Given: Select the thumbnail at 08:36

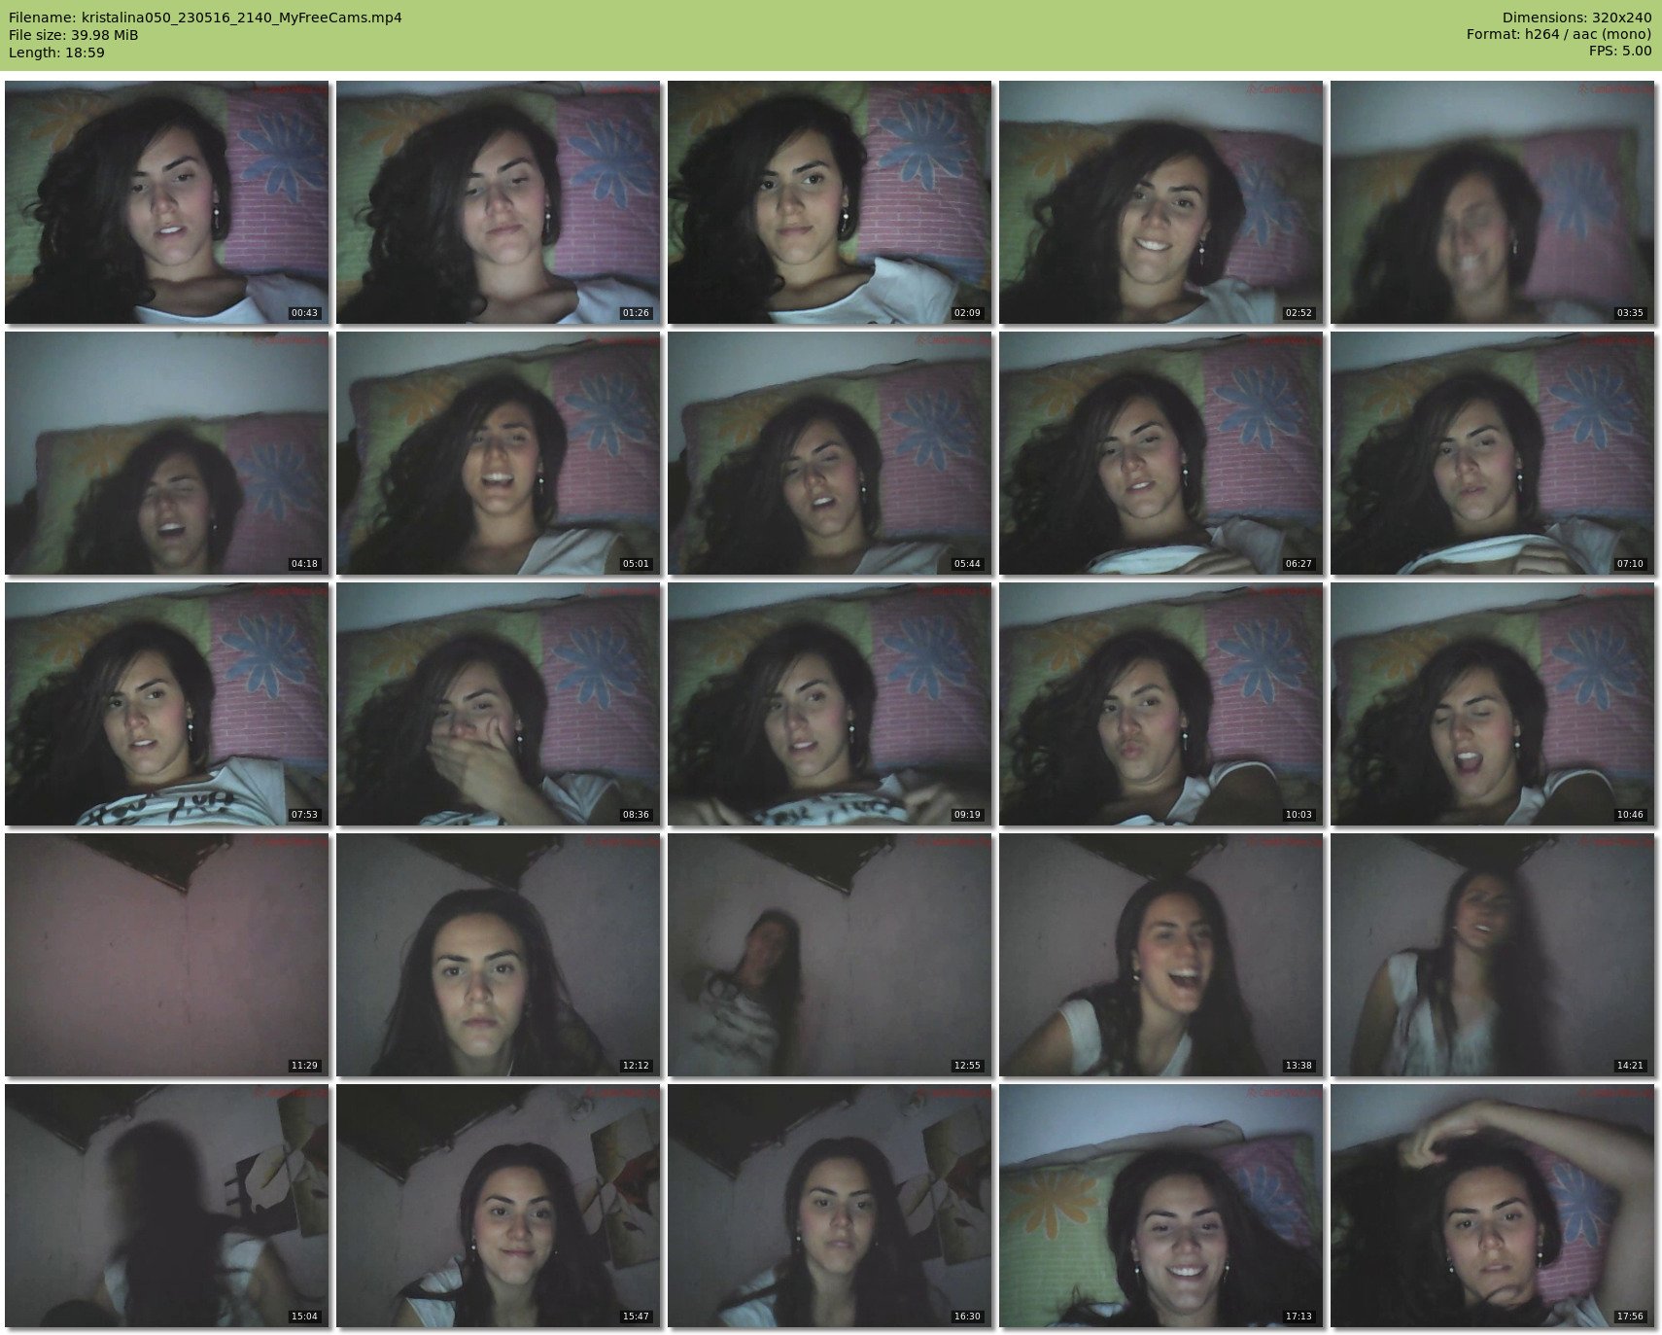Looking at the screenshot, I should 499,704.
